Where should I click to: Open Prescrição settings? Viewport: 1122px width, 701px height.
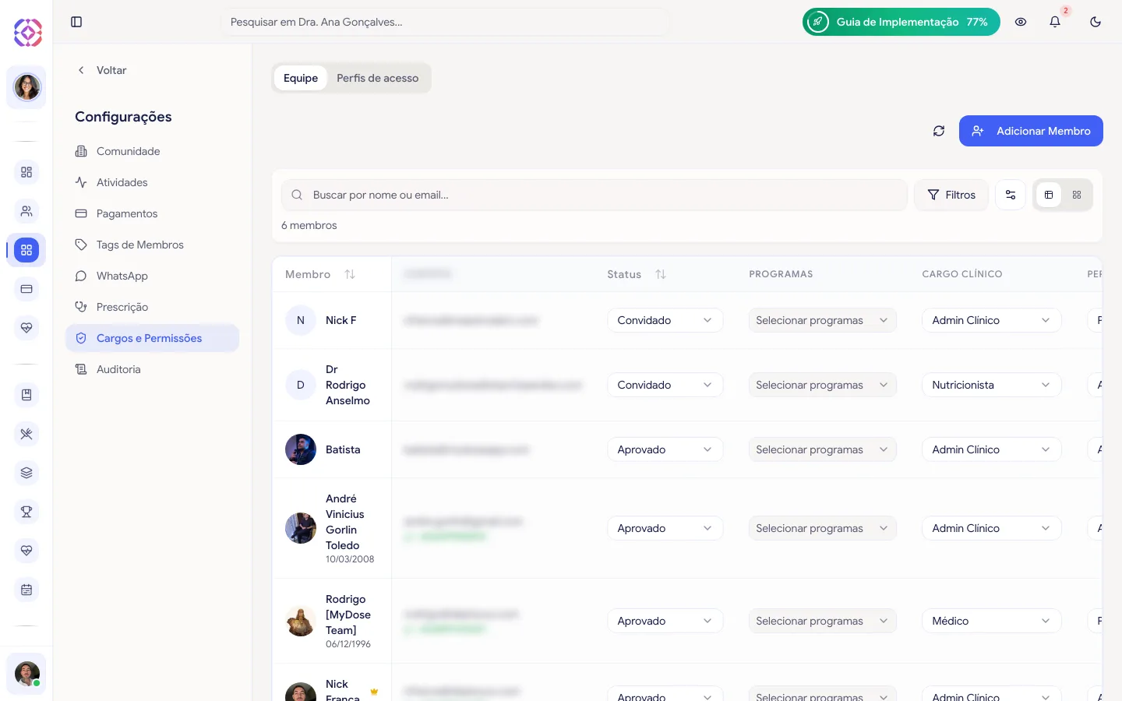(x=152, y=307)
